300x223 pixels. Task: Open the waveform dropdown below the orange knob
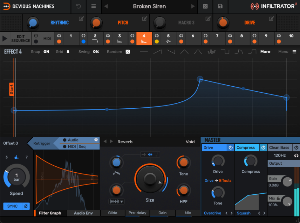coord(116,201)
